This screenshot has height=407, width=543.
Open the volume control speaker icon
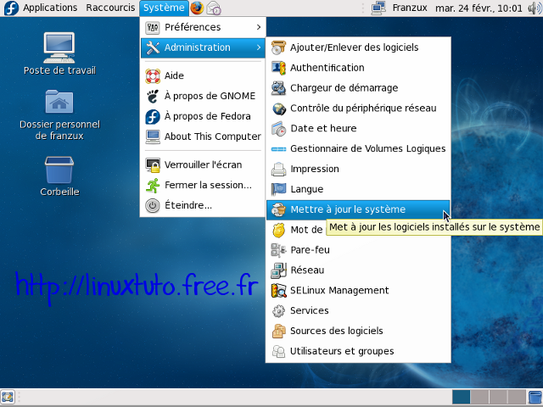[x=535, y=8]
